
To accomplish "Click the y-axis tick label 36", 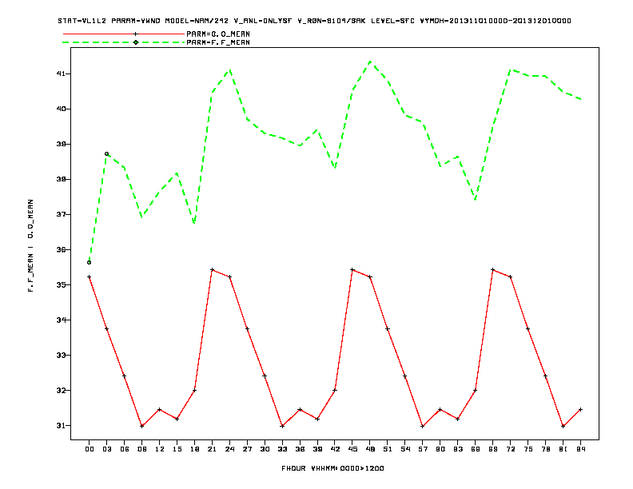I will [x=61, y=249].
